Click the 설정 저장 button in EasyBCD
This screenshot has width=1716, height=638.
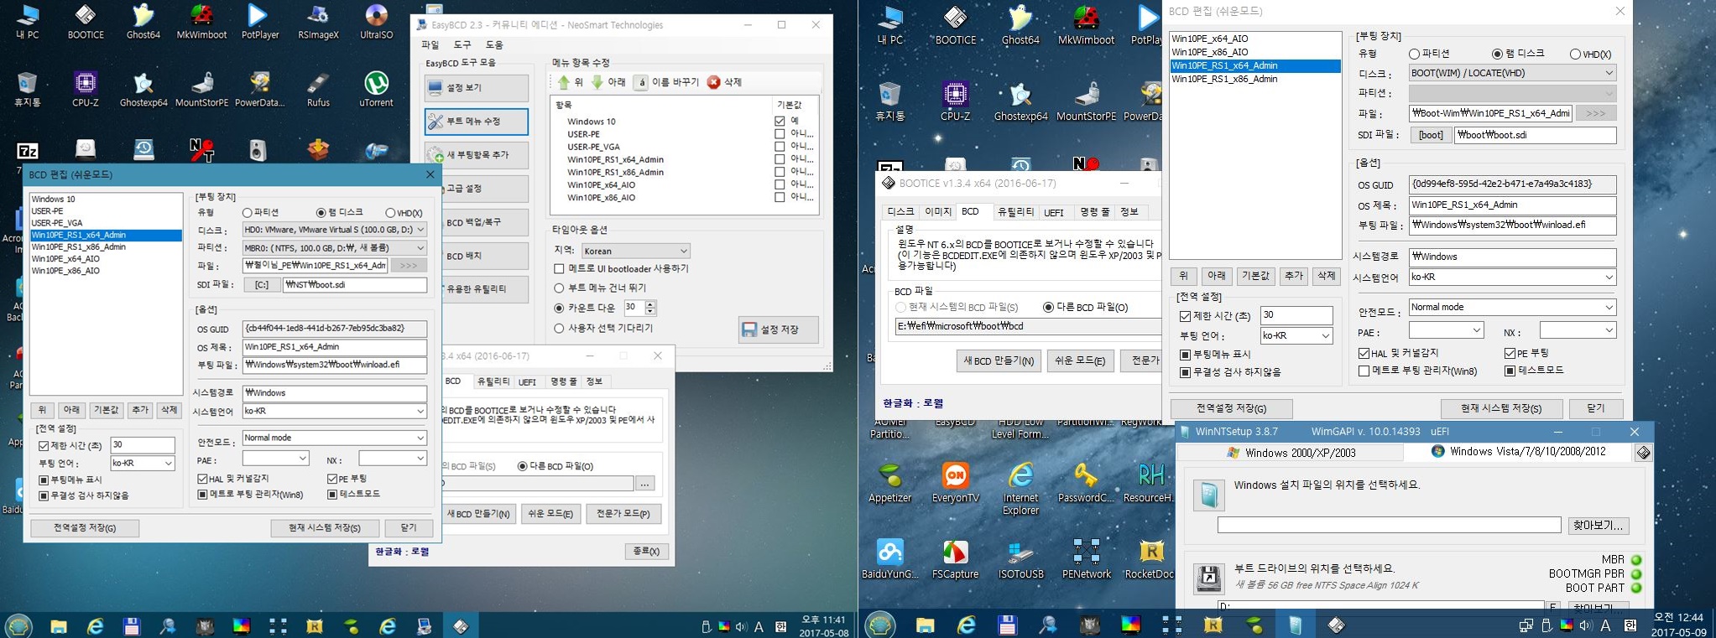[x=779, y=330]
